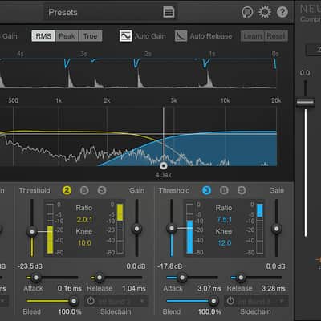
Task: Solo band 2 with its S icon
Action: point(102,190)
